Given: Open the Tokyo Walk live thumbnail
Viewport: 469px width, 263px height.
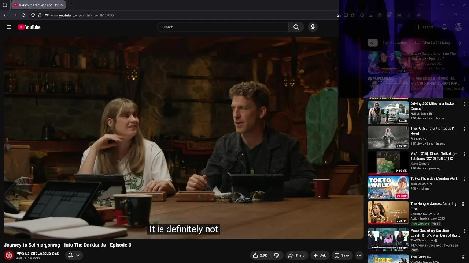Looking at the screenshot, I should pos(388,188).
